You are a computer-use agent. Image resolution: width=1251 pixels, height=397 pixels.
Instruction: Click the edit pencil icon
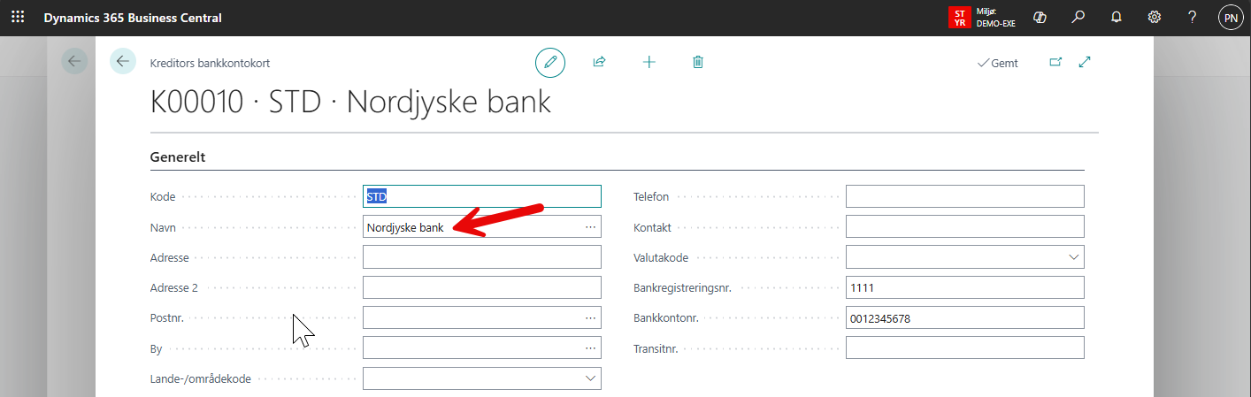550,62
